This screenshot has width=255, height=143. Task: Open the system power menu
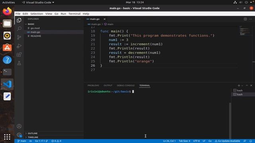click(x=246, y=2)
